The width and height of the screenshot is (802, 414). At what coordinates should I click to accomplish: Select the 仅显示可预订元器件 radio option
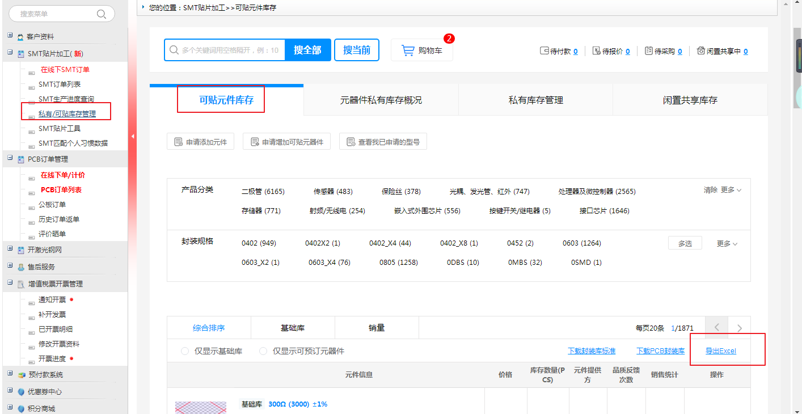pos(263,351)
